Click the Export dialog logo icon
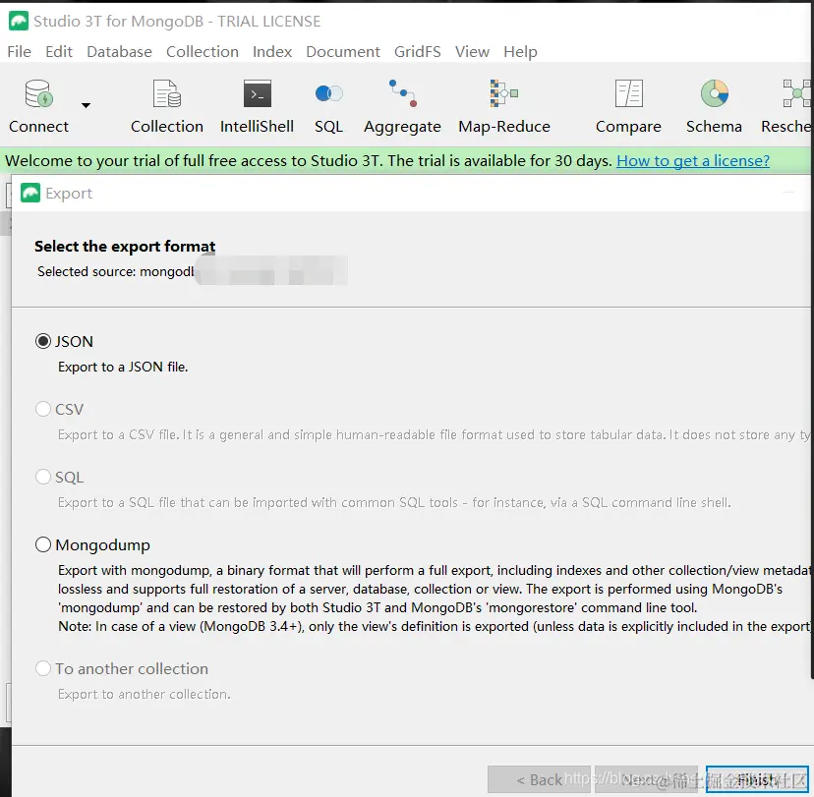 point(30,193)
